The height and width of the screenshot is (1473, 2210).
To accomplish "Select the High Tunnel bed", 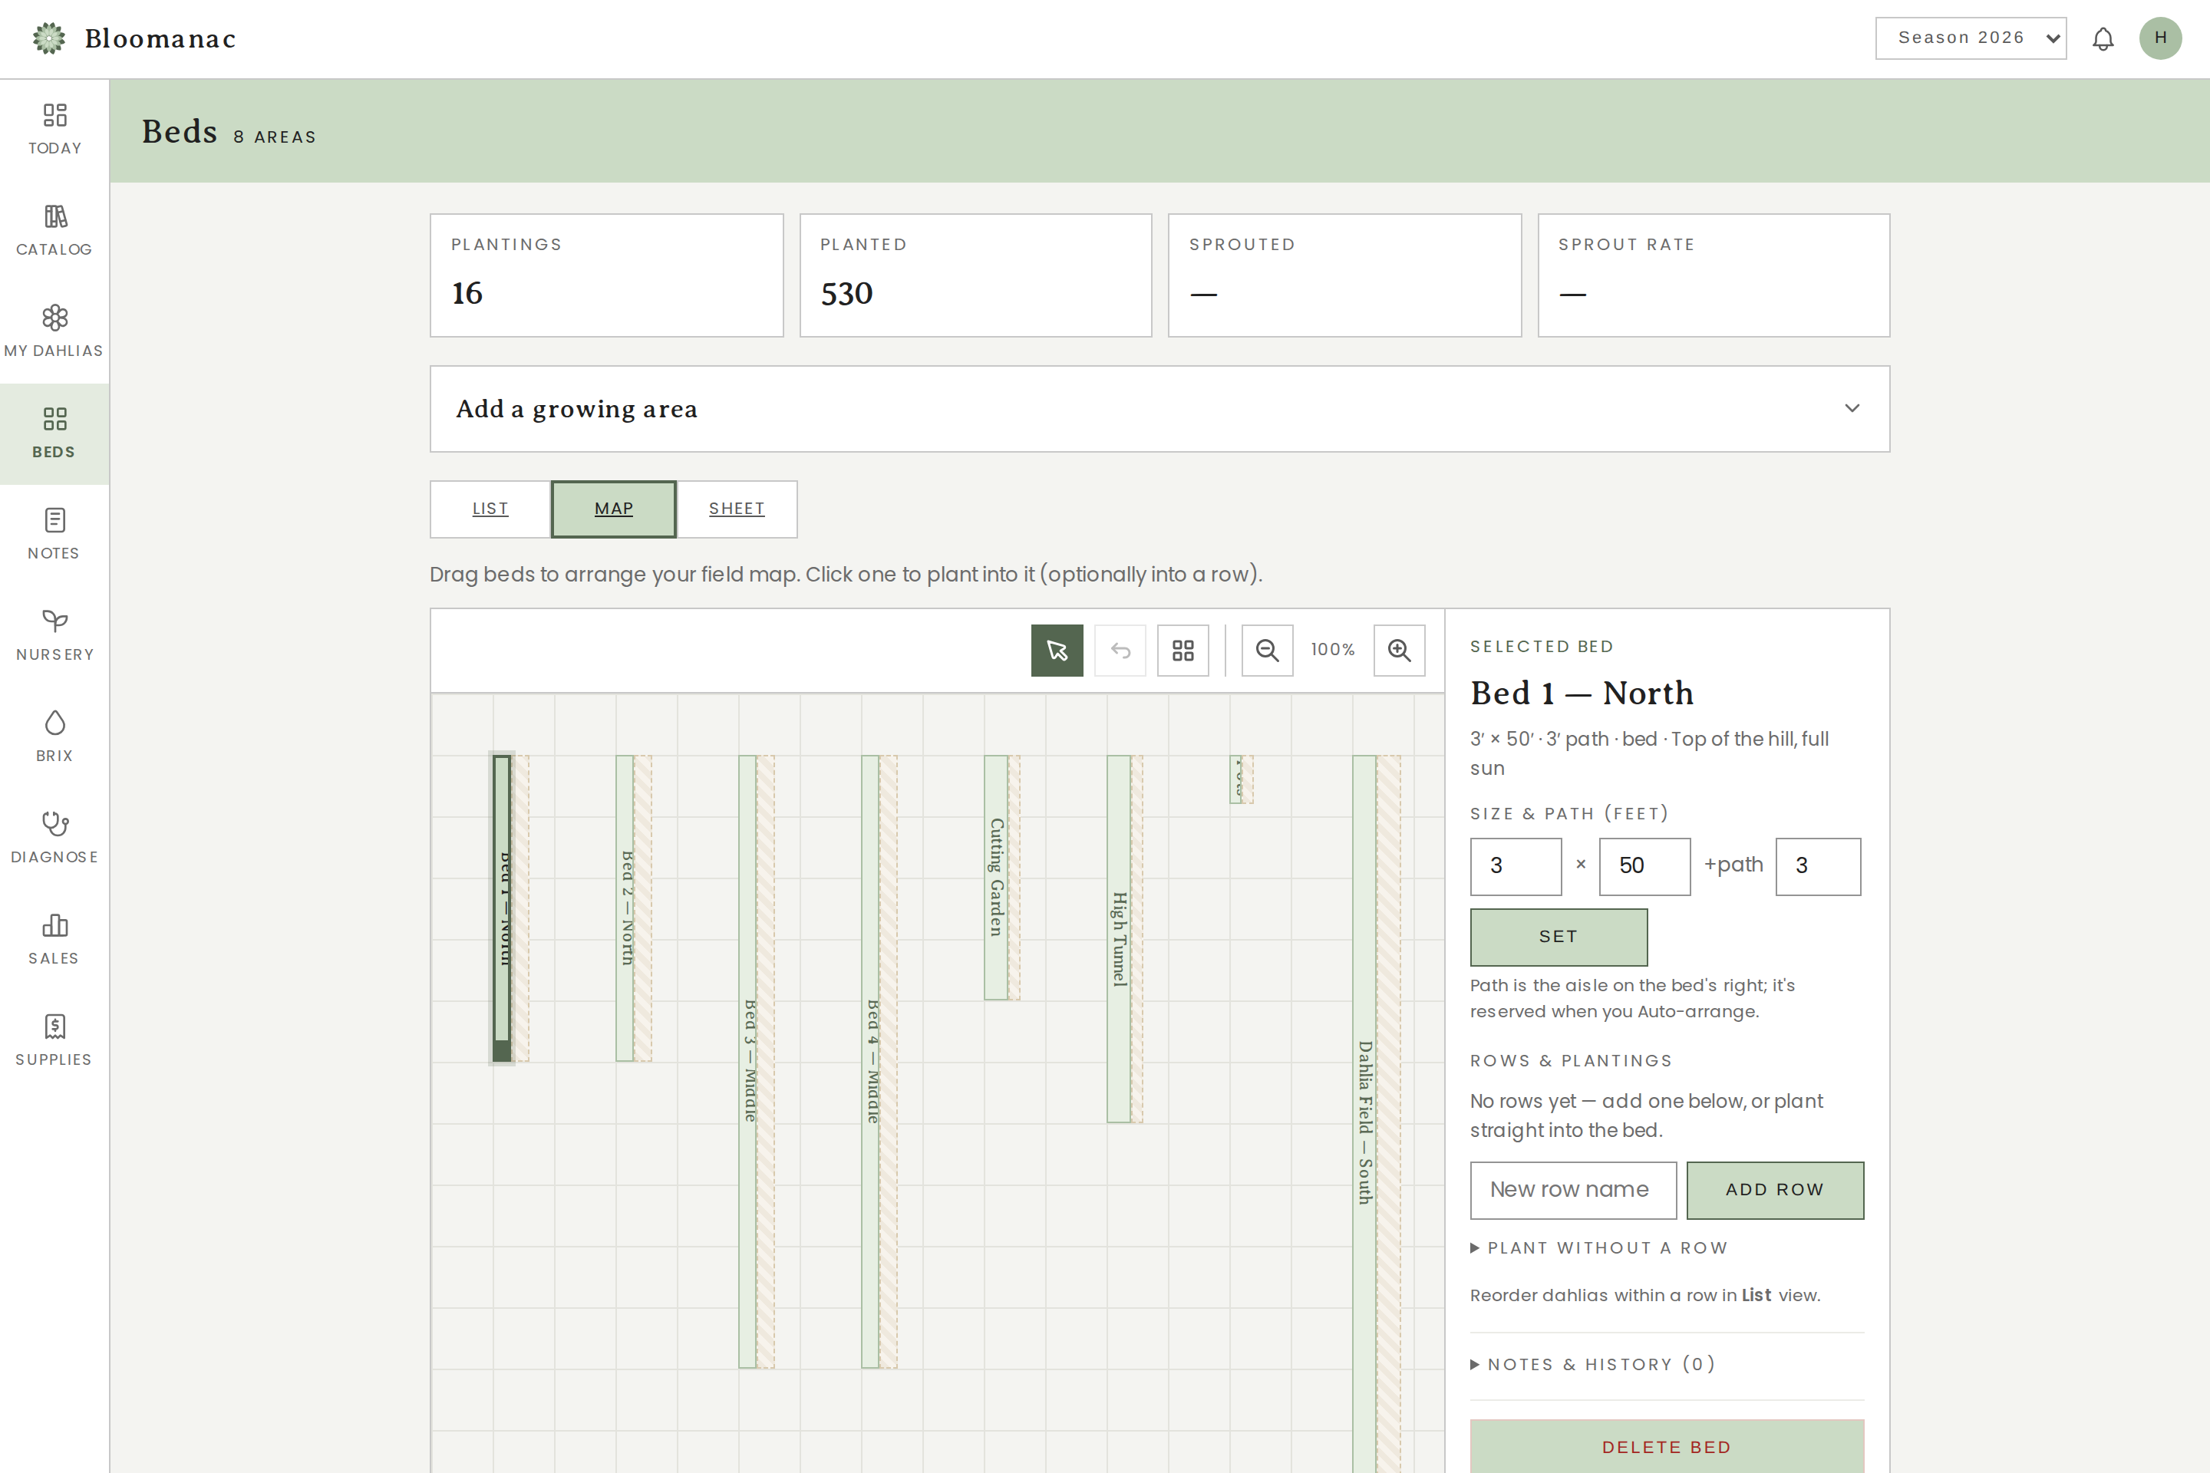I will coord(1119,938).
